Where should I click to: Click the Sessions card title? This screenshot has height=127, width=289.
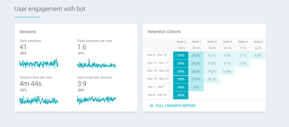[x=28, y=32]
